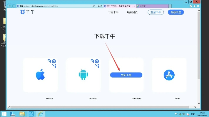Click the ENG language indicator in tray

point(193,114)
